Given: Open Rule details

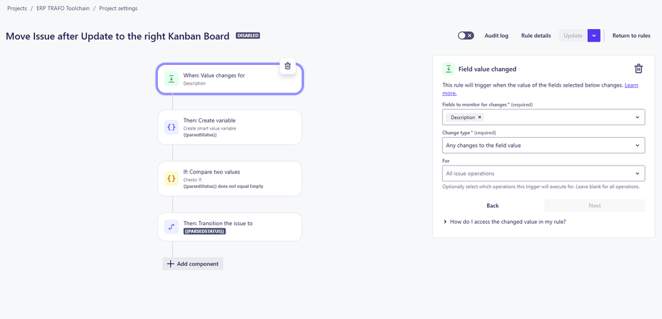Looking at the screenshot, I should (536, 36).
